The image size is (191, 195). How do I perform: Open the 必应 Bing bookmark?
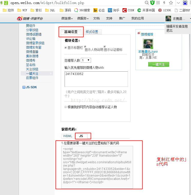(x=99, y=10)
